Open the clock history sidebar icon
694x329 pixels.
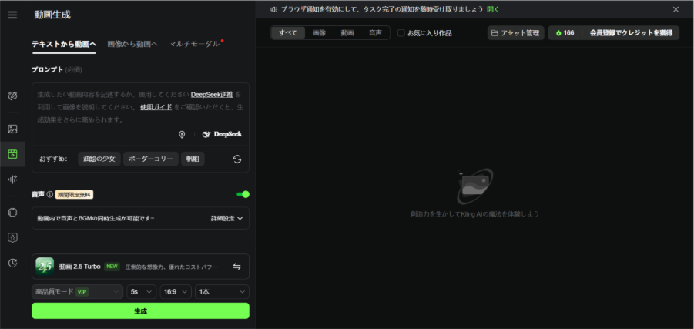coord(12,263)
